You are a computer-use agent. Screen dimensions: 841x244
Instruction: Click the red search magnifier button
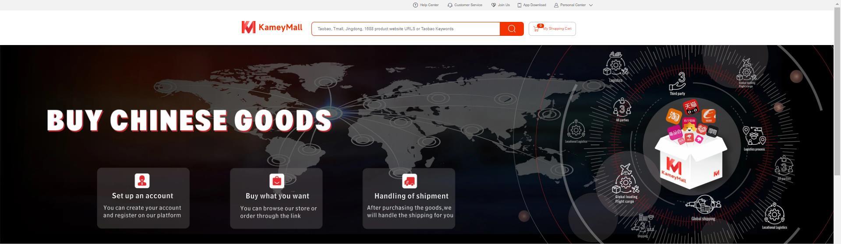pyautogui.click(x=512, y=29)
